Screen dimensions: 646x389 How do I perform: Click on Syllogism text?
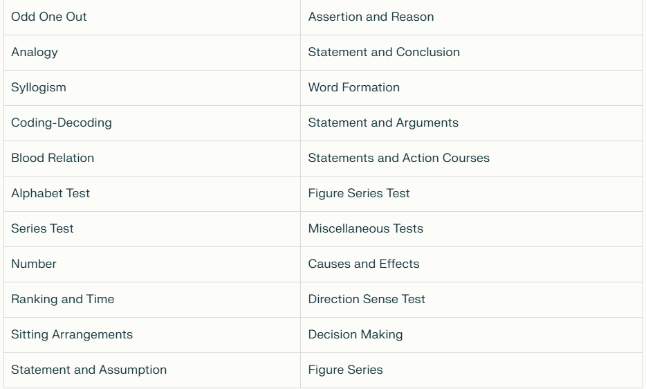38,87
